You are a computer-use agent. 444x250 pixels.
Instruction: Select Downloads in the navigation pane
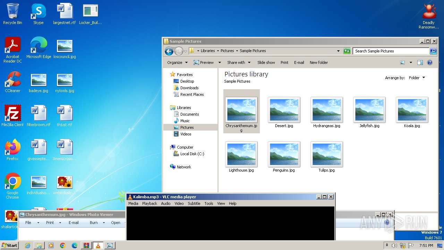pyautogui.click(x=189, y=88)
